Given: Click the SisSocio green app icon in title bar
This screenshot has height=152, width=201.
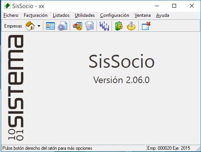Looking at the screenshot, I should 7,6.
